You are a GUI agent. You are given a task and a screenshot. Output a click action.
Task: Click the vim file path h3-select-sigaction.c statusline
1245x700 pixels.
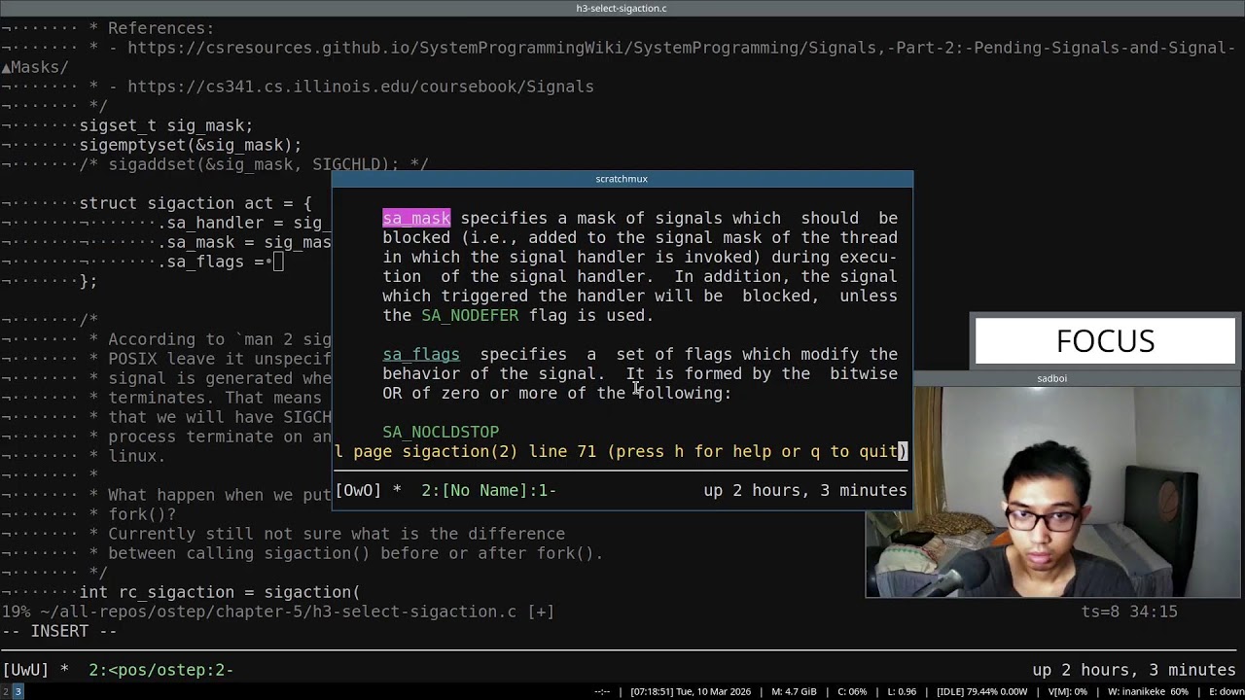point(278,612)
